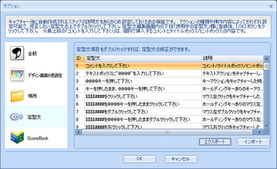Select row 5 $$$$####をクリックして下さい
Viewport: 277px width, 169px height.
169,96
